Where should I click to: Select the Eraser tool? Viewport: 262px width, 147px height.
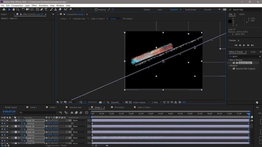pyautogui.click(x=60, y=10)
